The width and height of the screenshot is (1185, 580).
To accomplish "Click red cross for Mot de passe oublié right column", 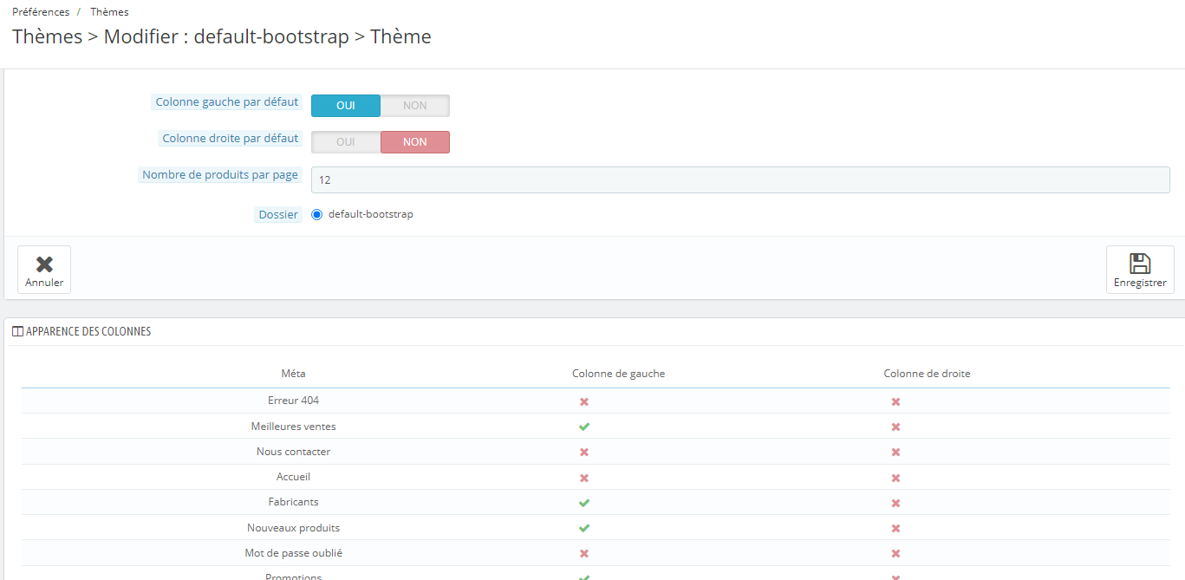I will [895, 553].
